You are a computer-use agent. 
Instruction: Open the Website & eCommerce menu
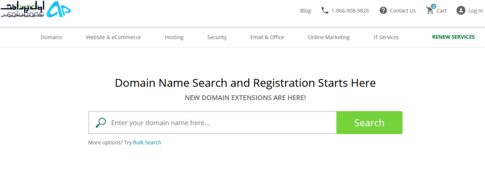tap(113, 37)
